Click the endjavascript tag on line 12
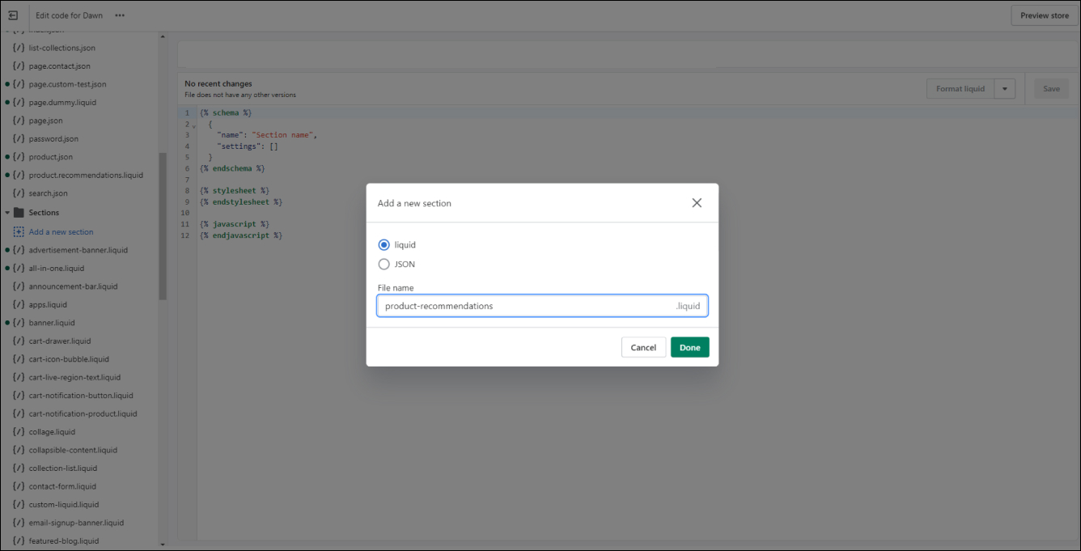This screenshot has width=1081, height=551. tap(241, 235)
